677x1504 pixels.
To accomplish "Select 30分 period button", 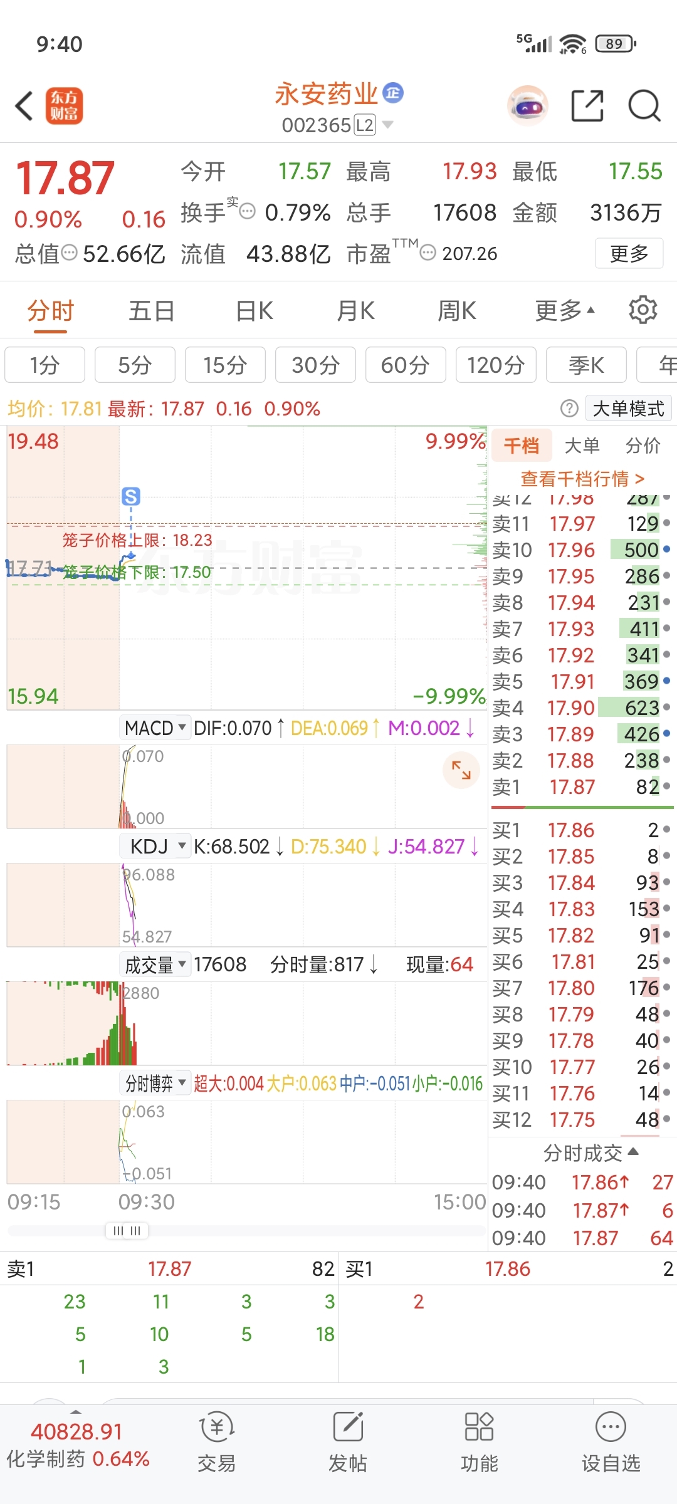I will point(315,365).
